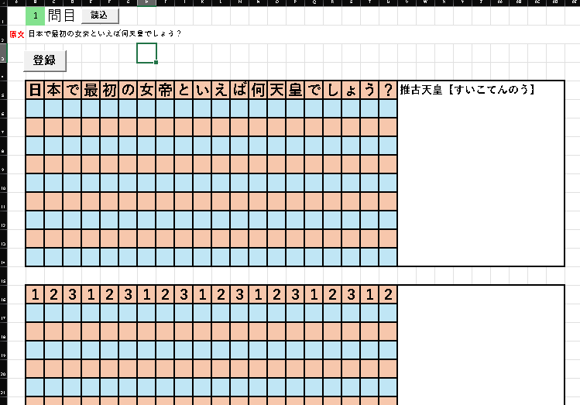The height and width of the screenshot is (405, 580).
Task: Select the え character cell
Action: [x=221, y=90]
